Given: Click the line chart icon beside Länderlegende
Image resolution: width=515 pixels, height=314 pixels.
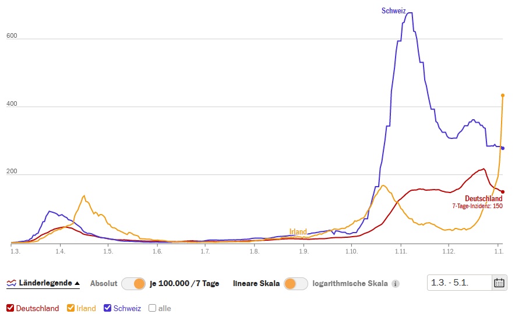Looking at the screenshot, I should 11,284.
